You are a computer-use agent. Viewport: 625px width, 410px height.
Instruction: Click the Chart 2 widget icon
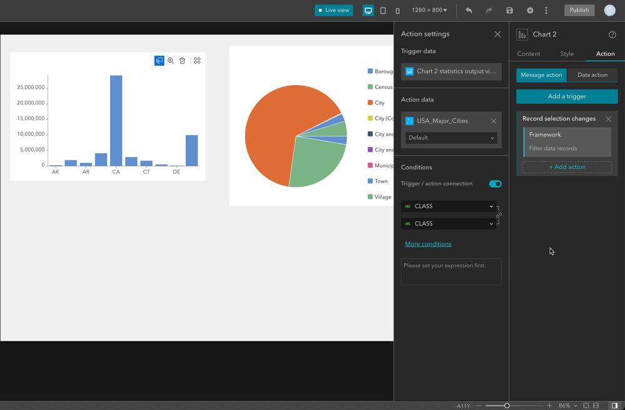[522, 34]
